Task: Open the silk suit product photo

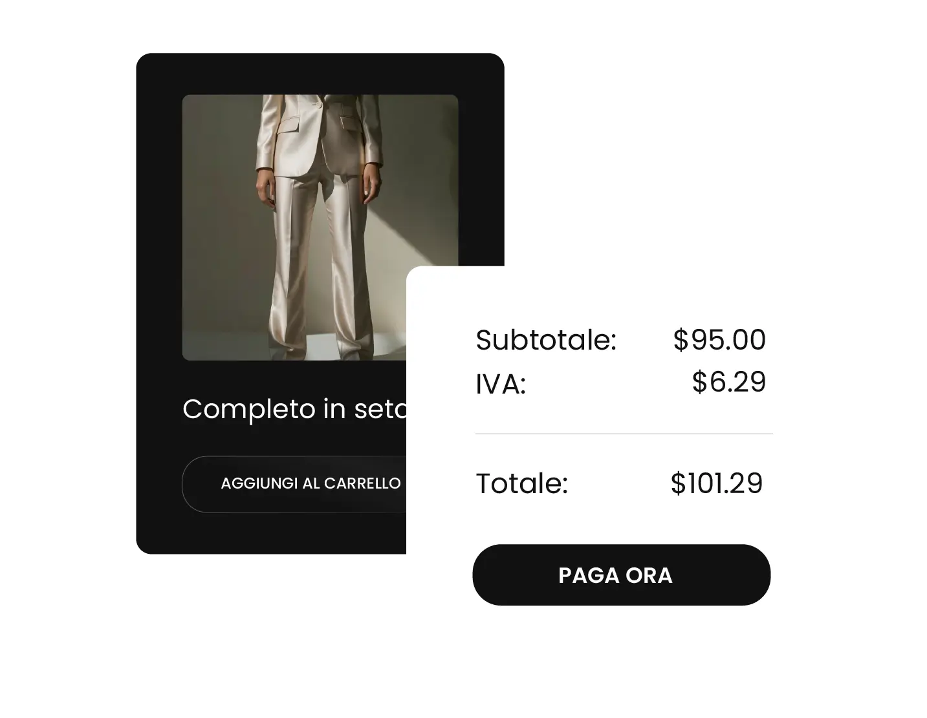Action: [320, 227]
